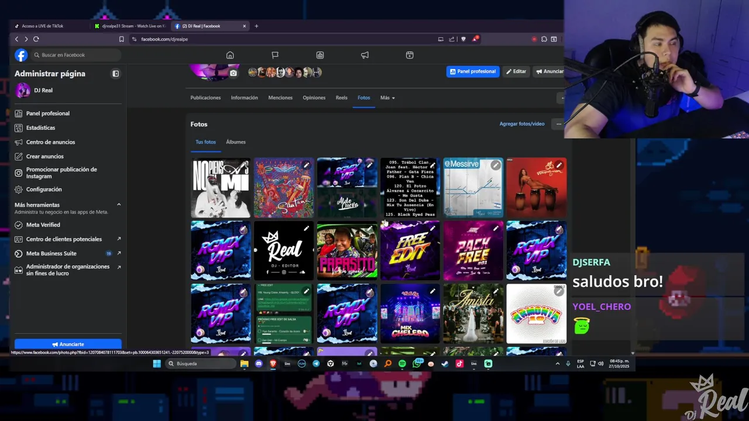The image size is (749, 421).
Task: Open the Free Edit photo thumbnail
Action: click(x=410, y=251)
